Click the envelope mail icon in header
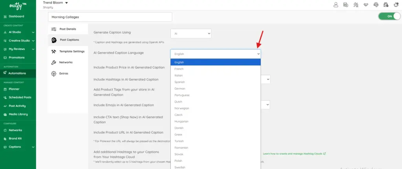The height and width of the screenshot is (169, 402). [x=386, y=5]
